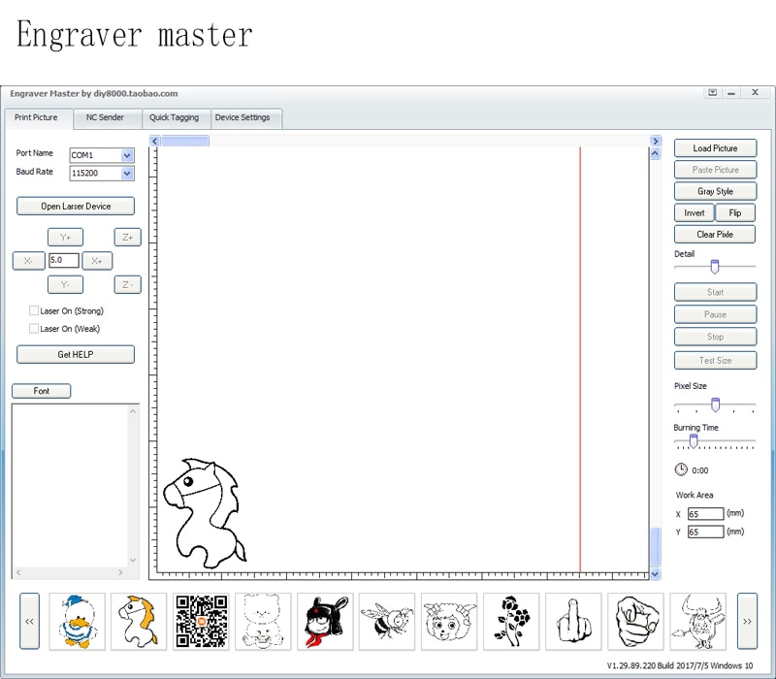Select the duck sample picture thumbnail

click(x=78, y=621)
